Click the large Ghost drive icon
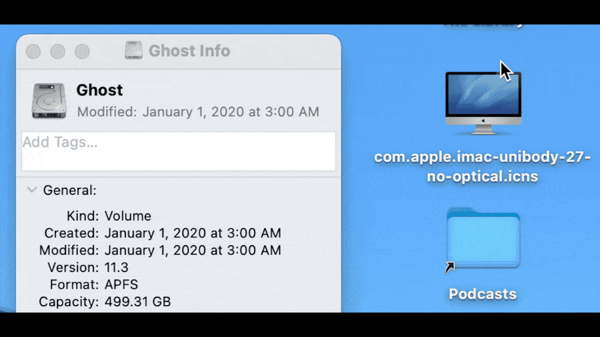Image resolution: width=600 pixels, height=337 pixels. [49, 101]
